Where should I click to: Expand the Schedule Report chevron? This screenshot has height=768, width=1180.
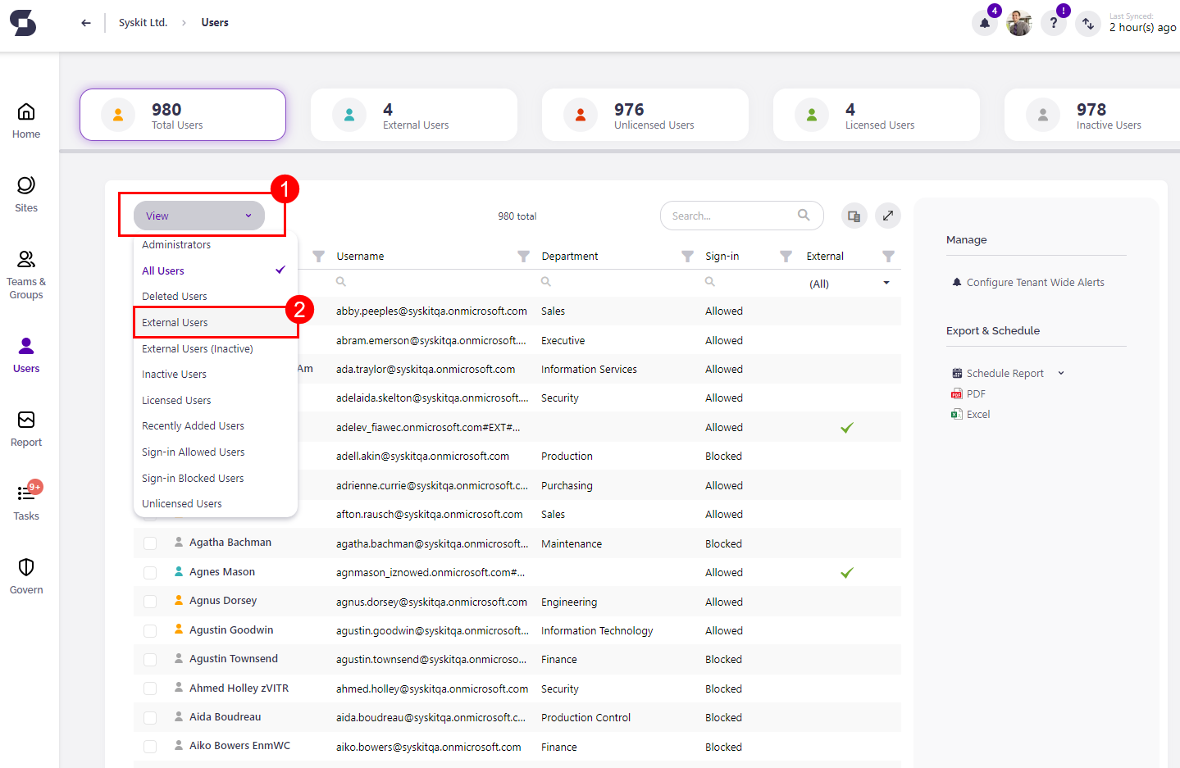click(x=1060, y=372)
